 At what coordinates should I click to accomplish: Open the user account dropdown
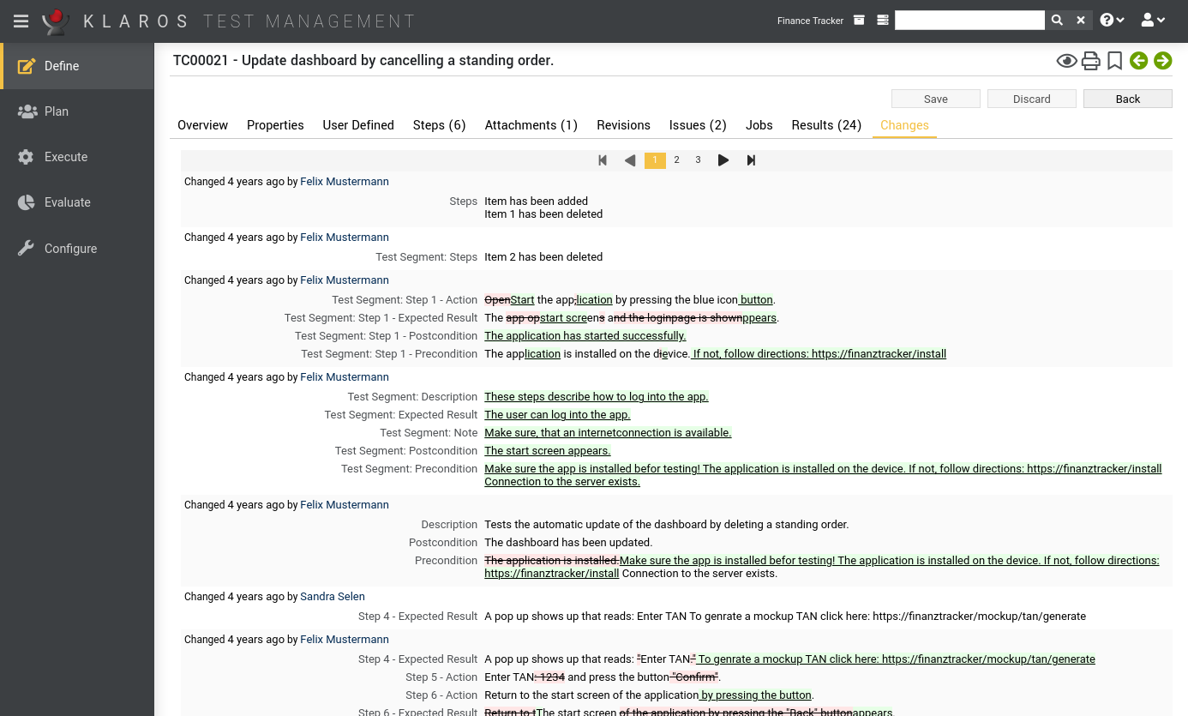point(1153,21)
